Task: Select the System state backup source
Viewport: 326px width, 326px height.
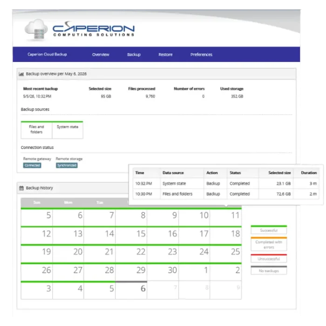Action: click(x=68, y=130)
